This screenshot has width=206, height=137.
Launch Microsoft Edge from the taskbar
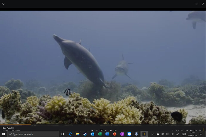[70, 134]
